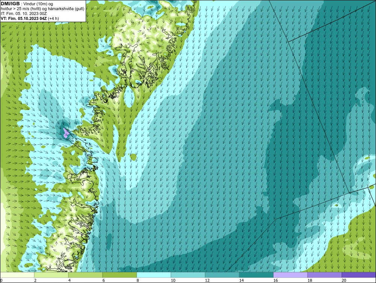Viewport: 376px width, 283px height.
Task: Click the above-20 m/s dark violet legend swatch
Action: pos(359,275)
